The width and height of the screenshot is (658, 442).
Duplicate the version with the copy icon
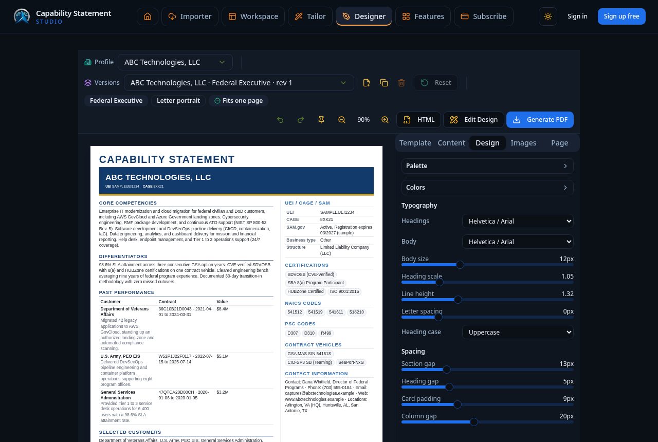tap(384, 83)
